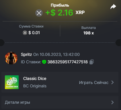Click the chevron in Детали игры row

(x=113, y=102)
